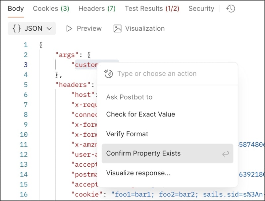Click the Type or choose an action field
Screen dimensions: 265x201
coord(172,74)
